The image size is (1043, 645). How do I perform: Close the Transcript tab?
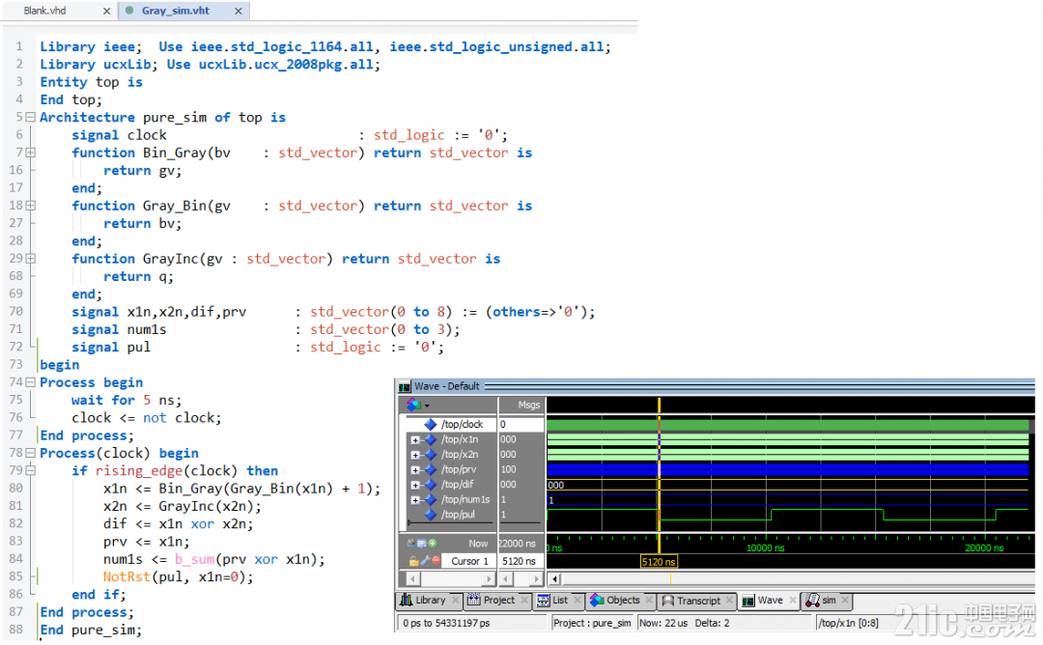coord(730,601)
